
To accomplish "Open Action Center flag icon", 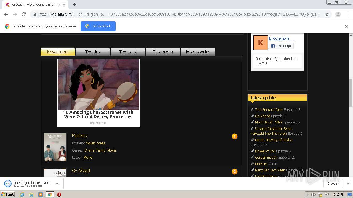I will (327, 194).
